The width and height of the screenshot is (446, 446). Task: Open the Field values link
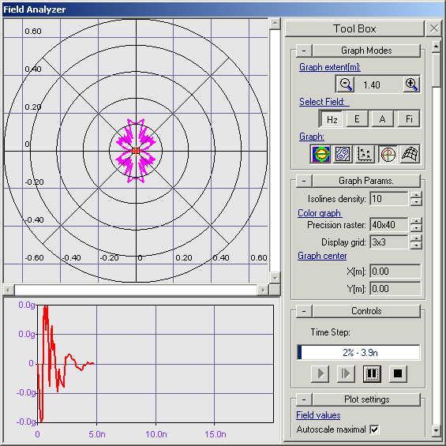(x=318, y=415)
